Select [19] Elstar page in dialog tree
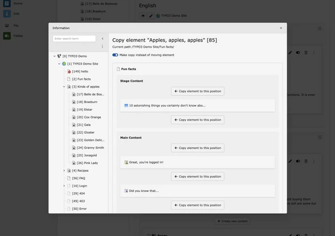The height and width of the screenshot is (236, 335). 85,110
